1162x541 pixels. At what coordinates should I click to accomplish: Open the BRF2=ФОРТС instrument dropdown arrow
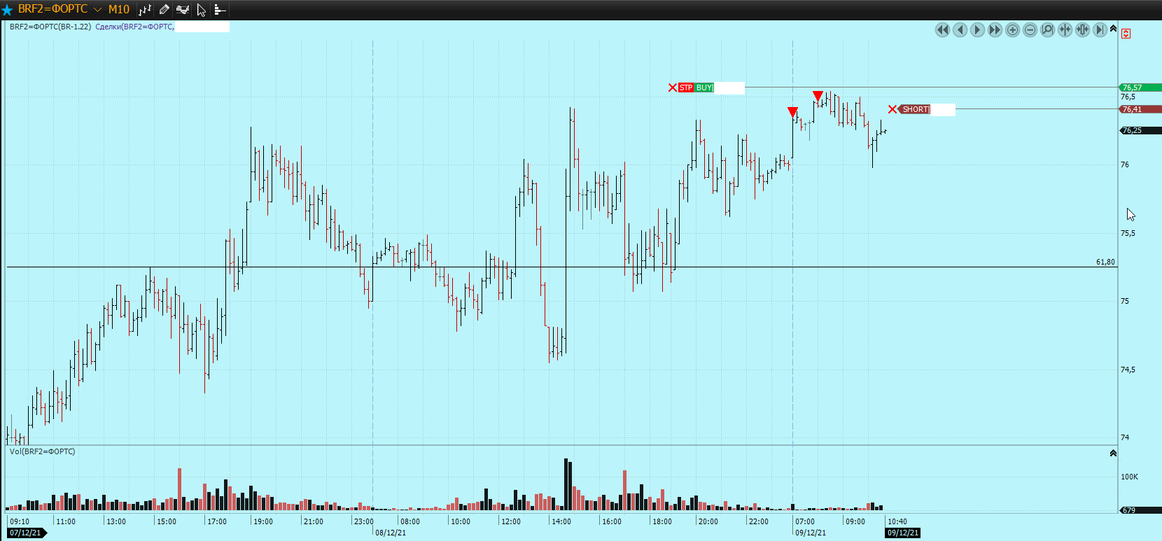coord(97,10)
